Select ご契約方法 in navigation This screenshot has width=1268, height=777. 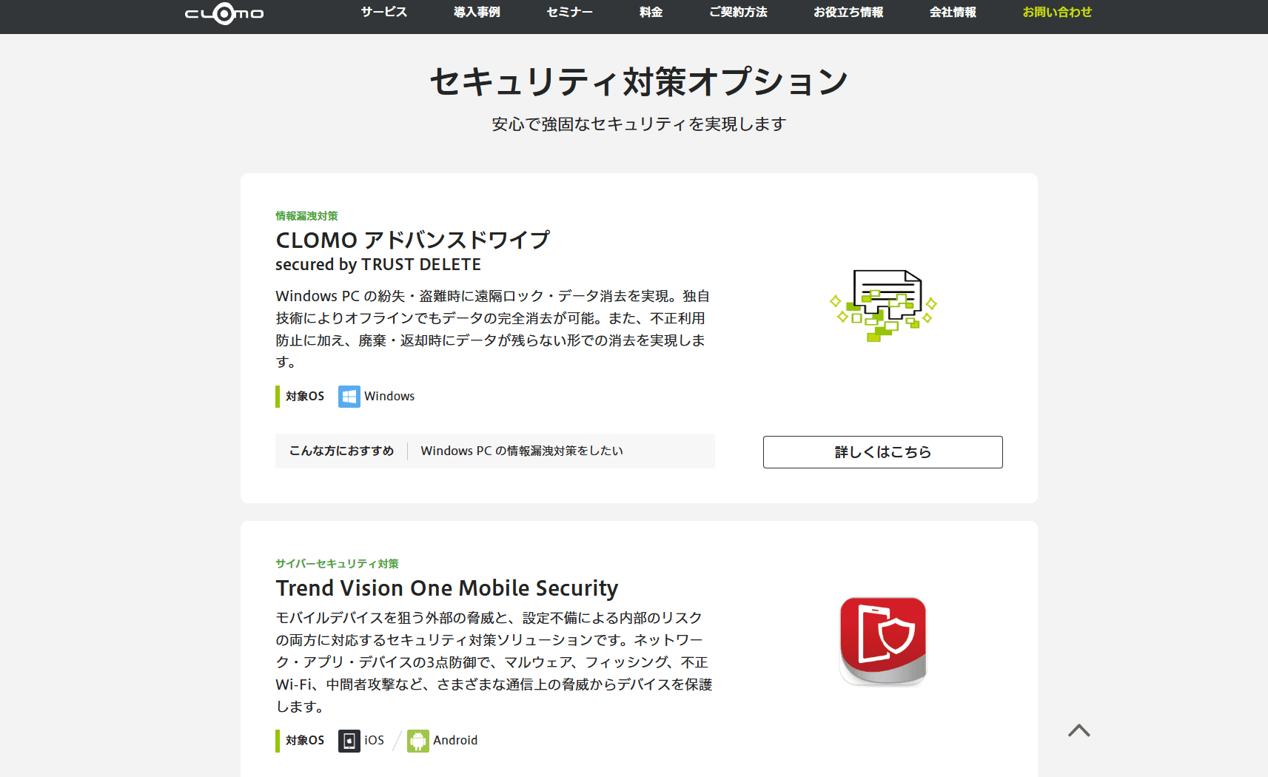click(738, 13)
